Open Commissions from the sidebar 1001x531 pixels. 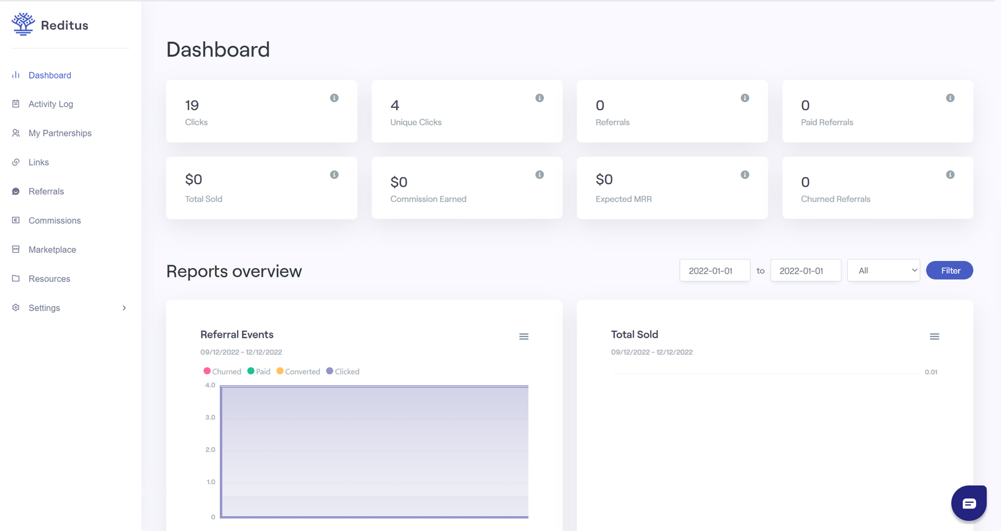pyautogui.click(x=54, y=221)
